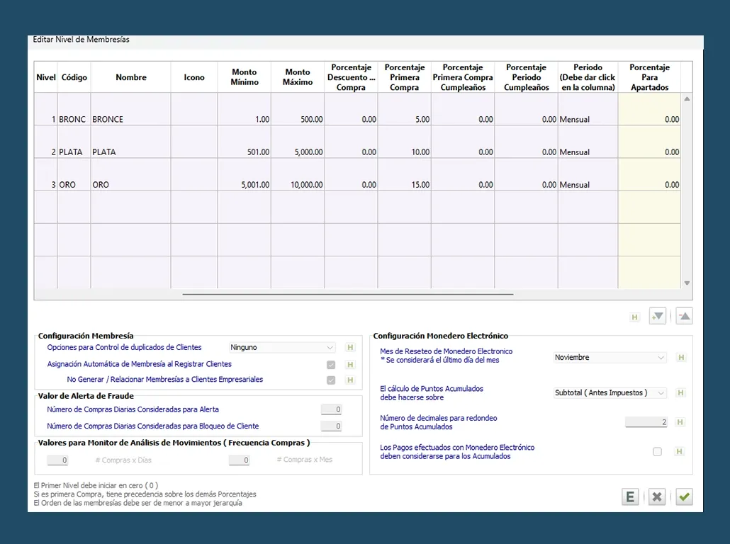Click the H icon beside decimals rounding field
This screenshot has width=730, height=544.
point(681,422)
